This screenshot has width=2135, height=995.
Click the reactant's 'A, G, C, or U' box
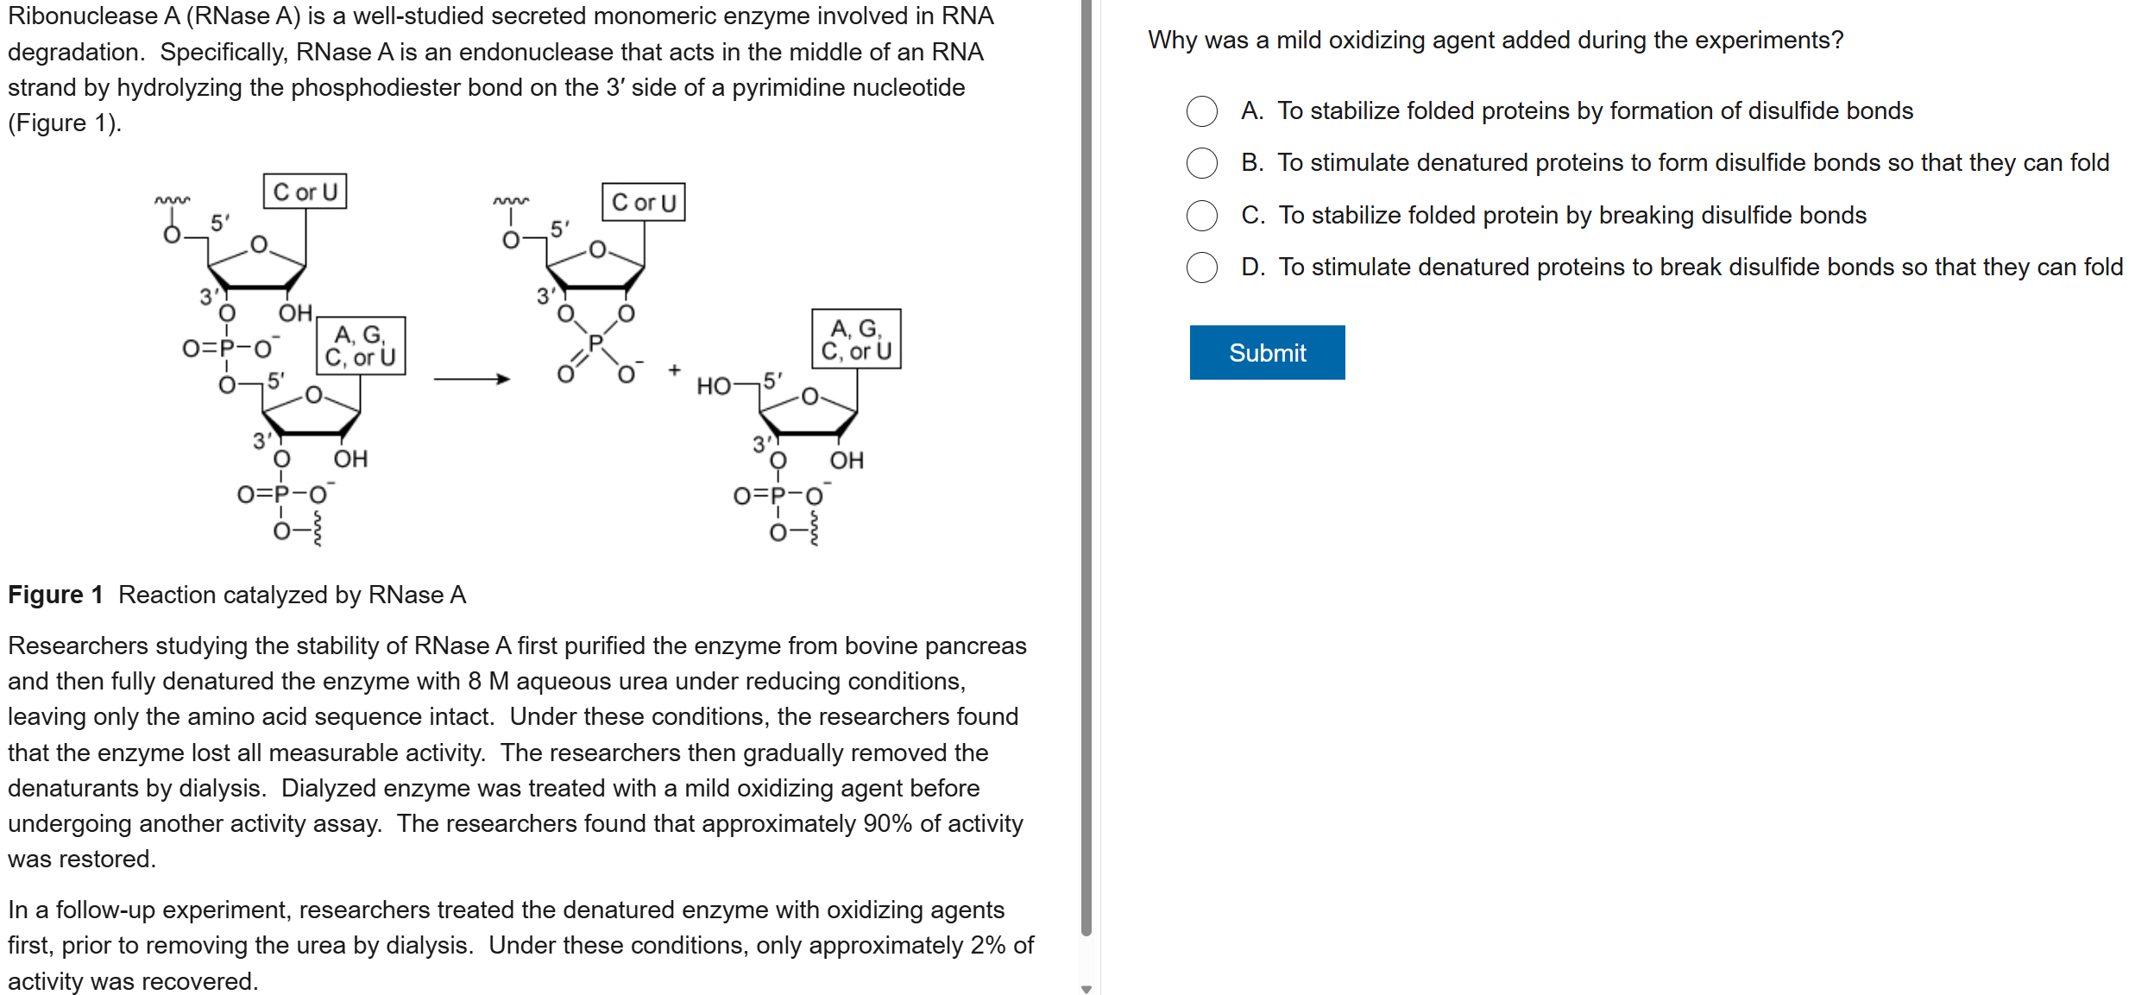[360, 345]
